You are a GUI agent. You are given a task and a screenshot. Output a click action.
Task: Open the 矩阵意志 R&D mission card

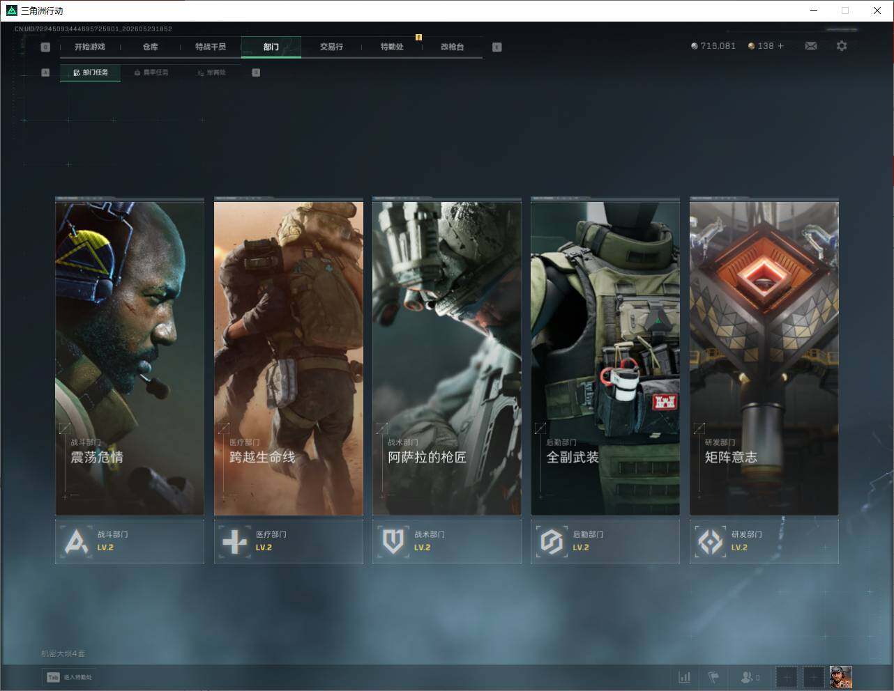pyautogui.click(x=764, y=357)
